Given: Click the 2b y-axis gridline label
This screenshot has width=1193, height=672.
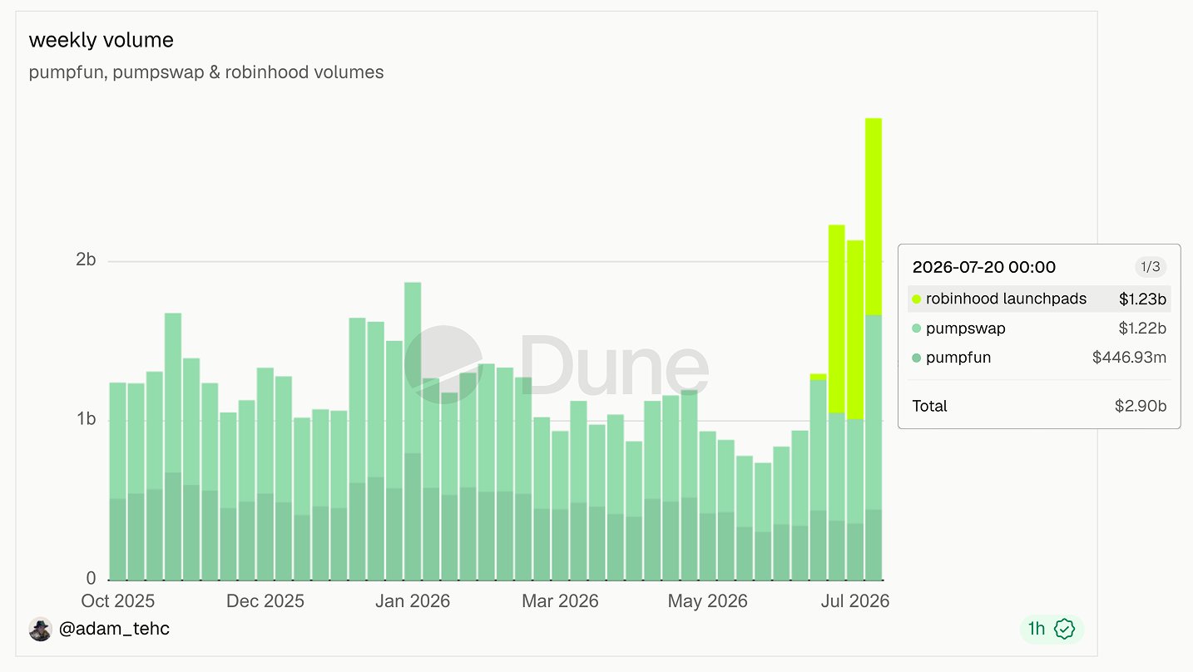Looking at the screenshot, I should point(86,260).
